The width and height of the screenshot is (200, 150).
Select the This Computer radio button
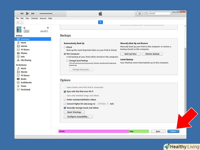tap(65, 54)
